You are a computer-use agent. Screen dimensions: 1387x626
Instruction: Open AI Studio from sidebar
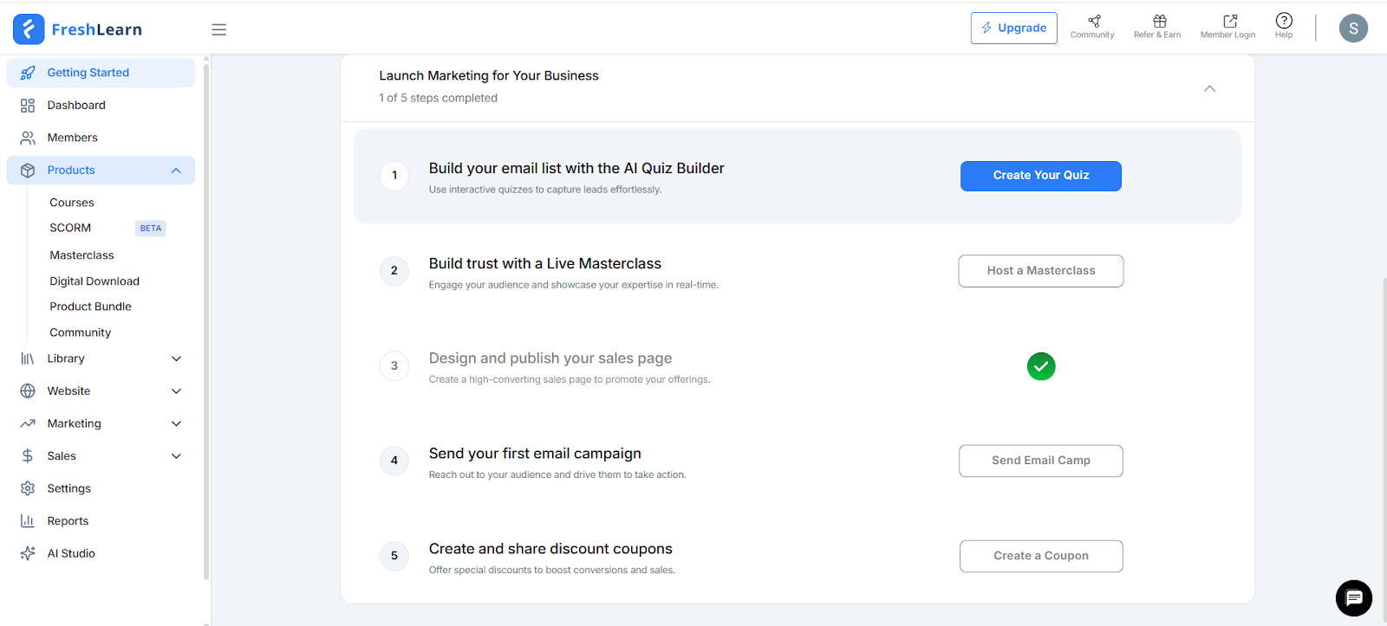click(x=71, y=553)
